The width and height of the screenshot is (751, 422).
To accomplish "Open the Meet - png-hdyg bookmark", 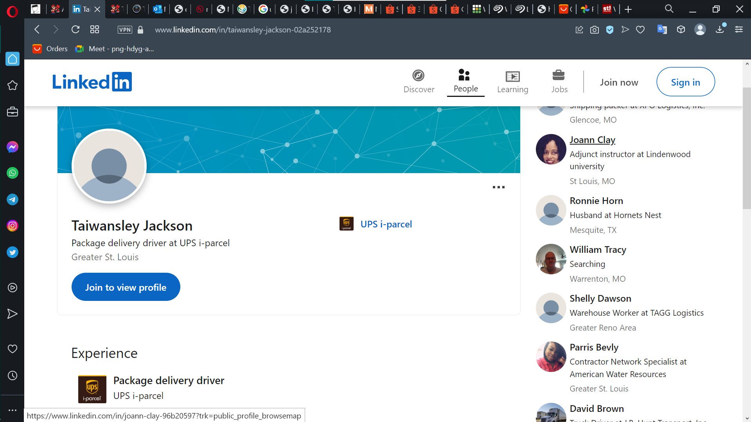I will 115,49.
